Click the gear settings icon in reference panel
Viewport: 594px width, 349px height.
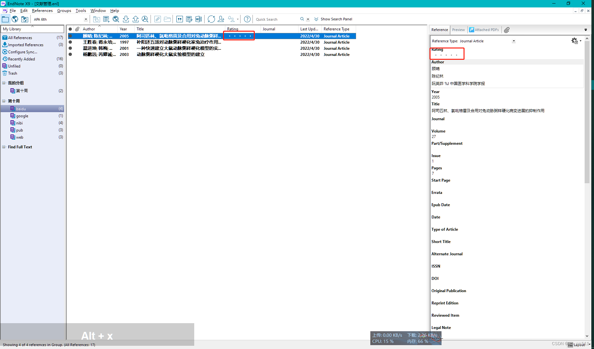coord(575,41)
